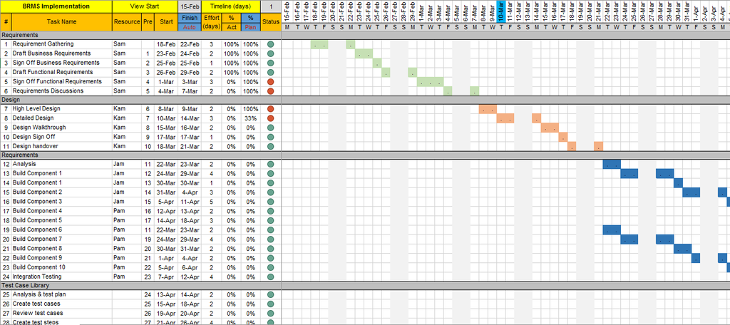Click the Requirement Gathering green Gantt bar
This screenshot has width=730, height=325.
319,44
